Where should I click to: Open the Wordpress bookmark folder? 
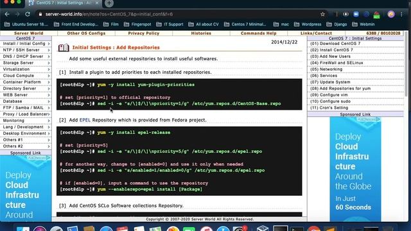[x=308, y=24]
